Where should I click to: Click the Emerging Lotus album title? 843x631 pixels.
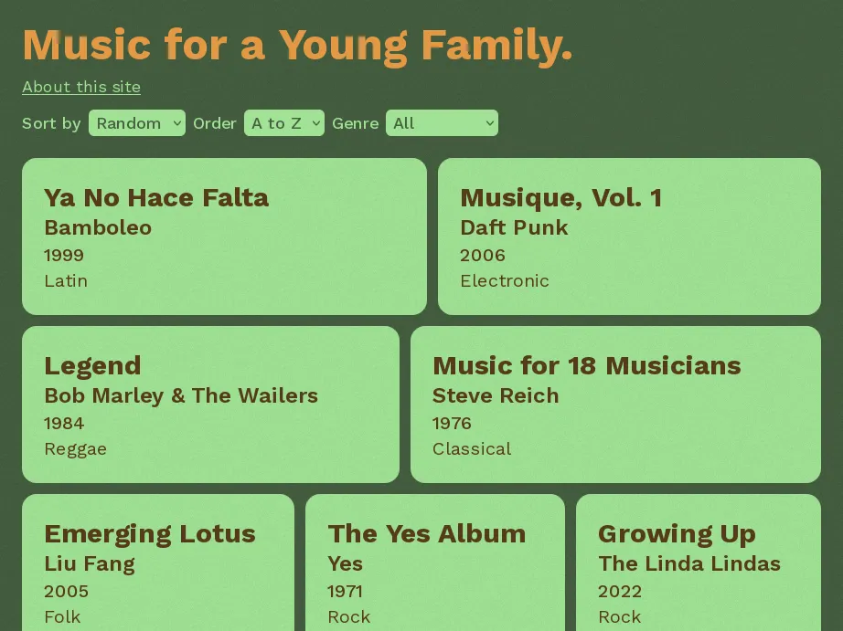150,533
